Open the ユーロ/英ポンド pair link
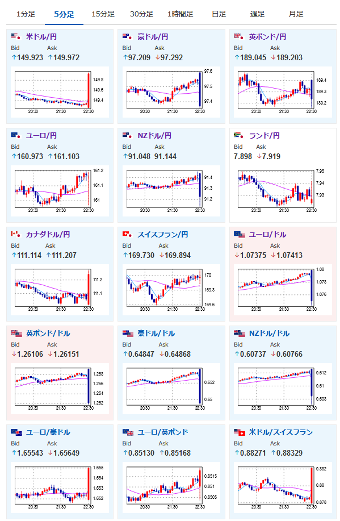340x521 pixels. click(163, 432)
